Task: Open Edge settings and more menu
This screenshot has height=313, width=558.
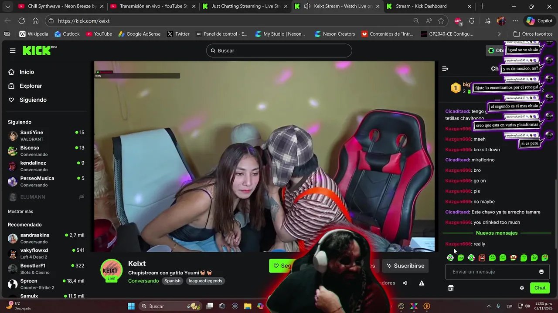Action: pos(515,21)
